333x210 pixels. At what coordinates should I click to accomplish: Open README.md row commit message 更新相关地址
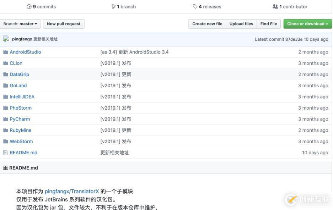point(114,153)
